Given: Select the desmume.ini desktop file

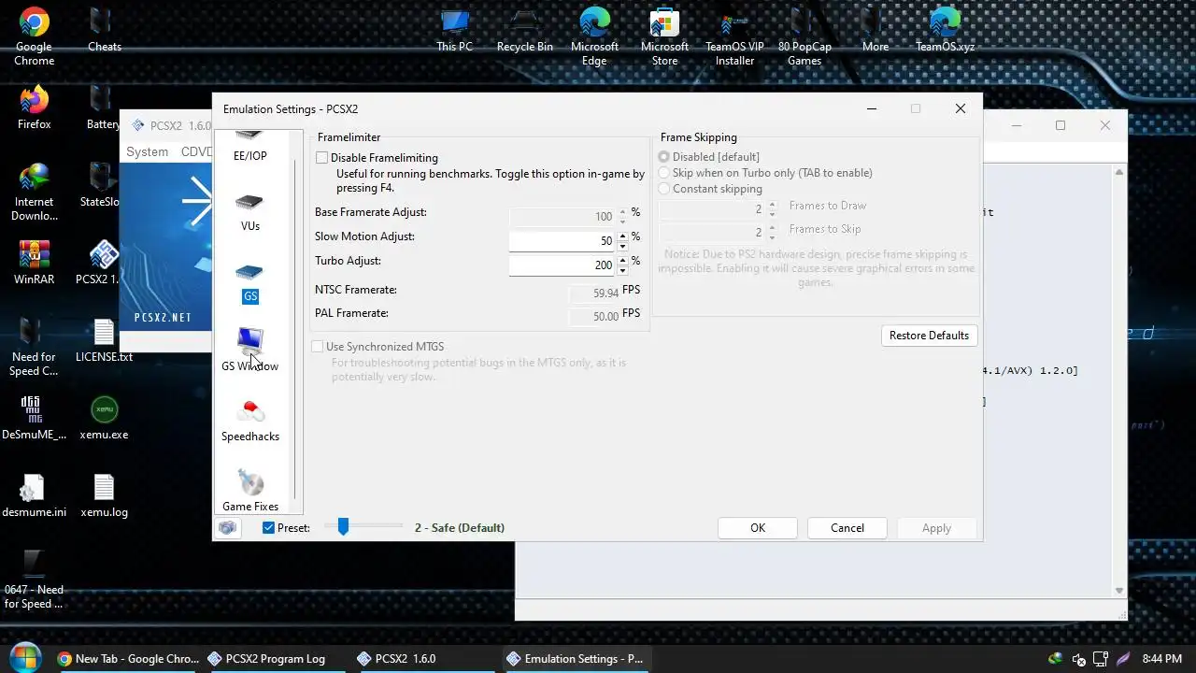Looking at the screenshot, I should pos(34,495).
